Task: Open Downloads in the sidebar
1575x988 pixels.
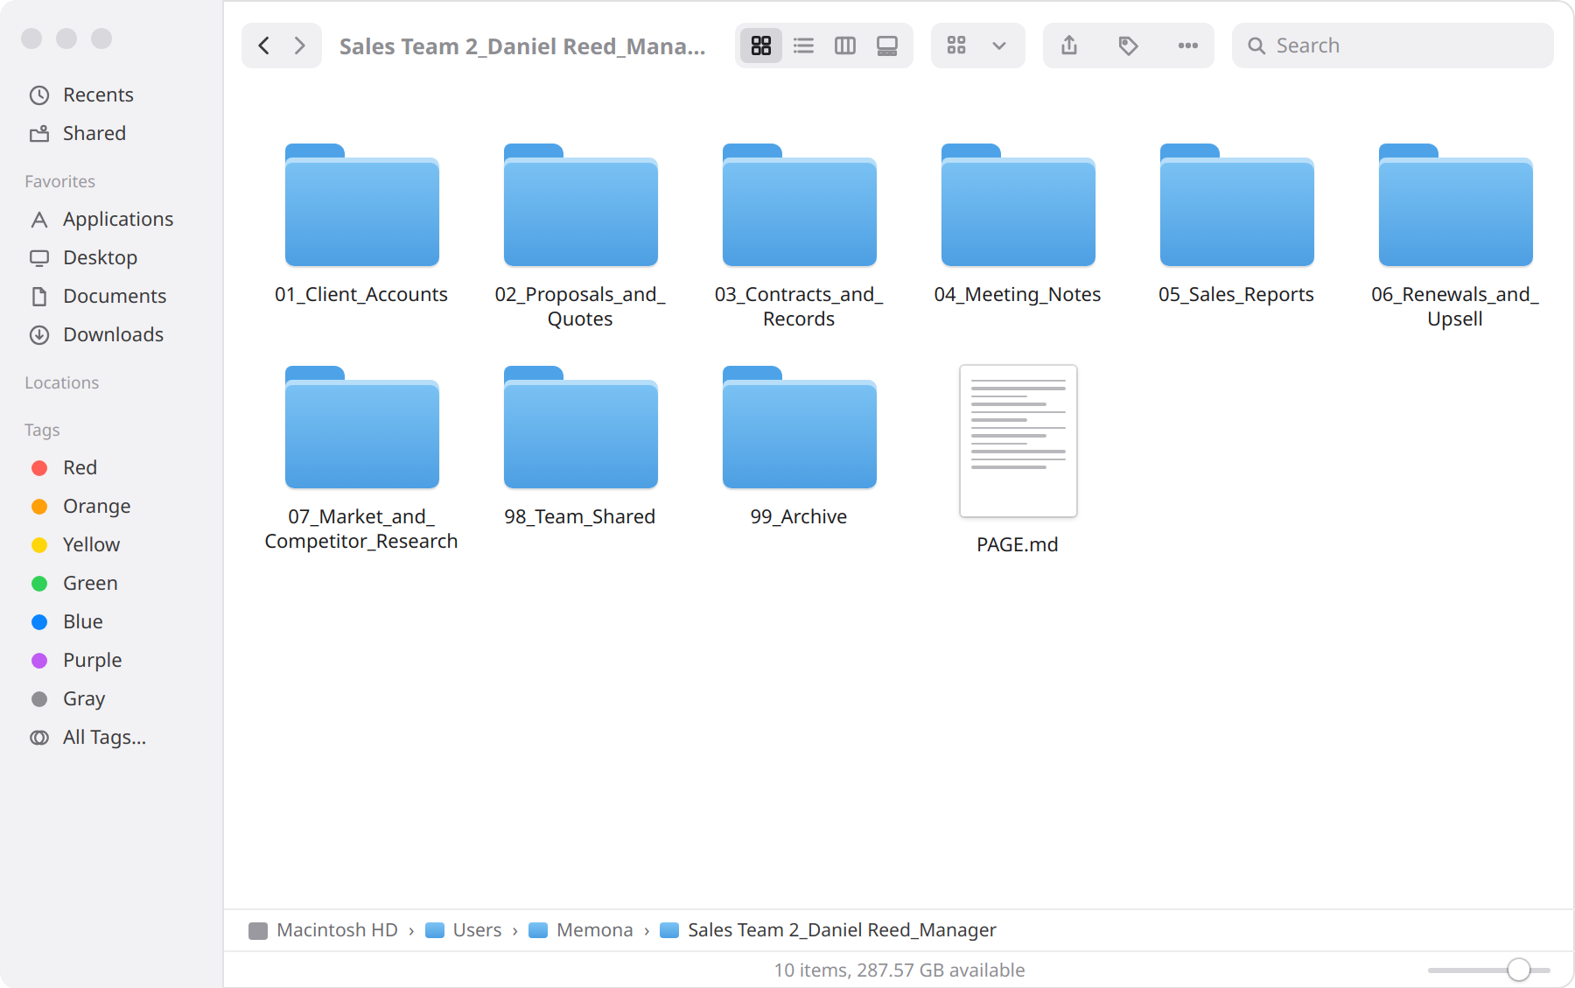Action: [113, 334]
